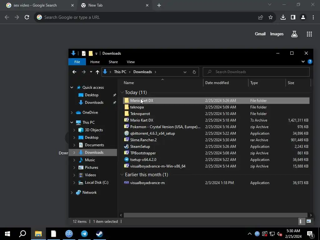Open a new Chrome tab with plus

(159, 5)
